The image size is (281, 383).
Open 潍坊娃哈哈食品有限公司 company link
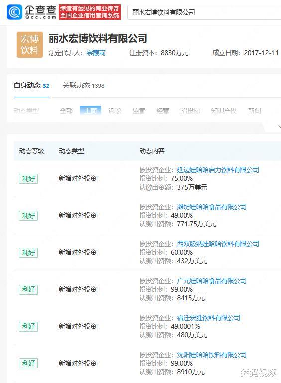(212, 207)
